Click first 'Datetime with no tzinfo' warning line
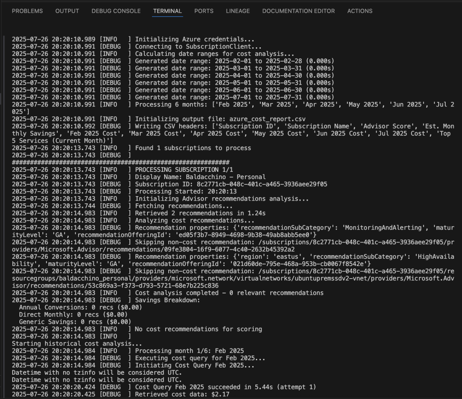Screen dimensions: 462x399 [x=97, y=372]
